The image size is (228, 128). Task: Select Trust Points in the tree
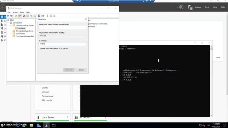click(20, 33)
